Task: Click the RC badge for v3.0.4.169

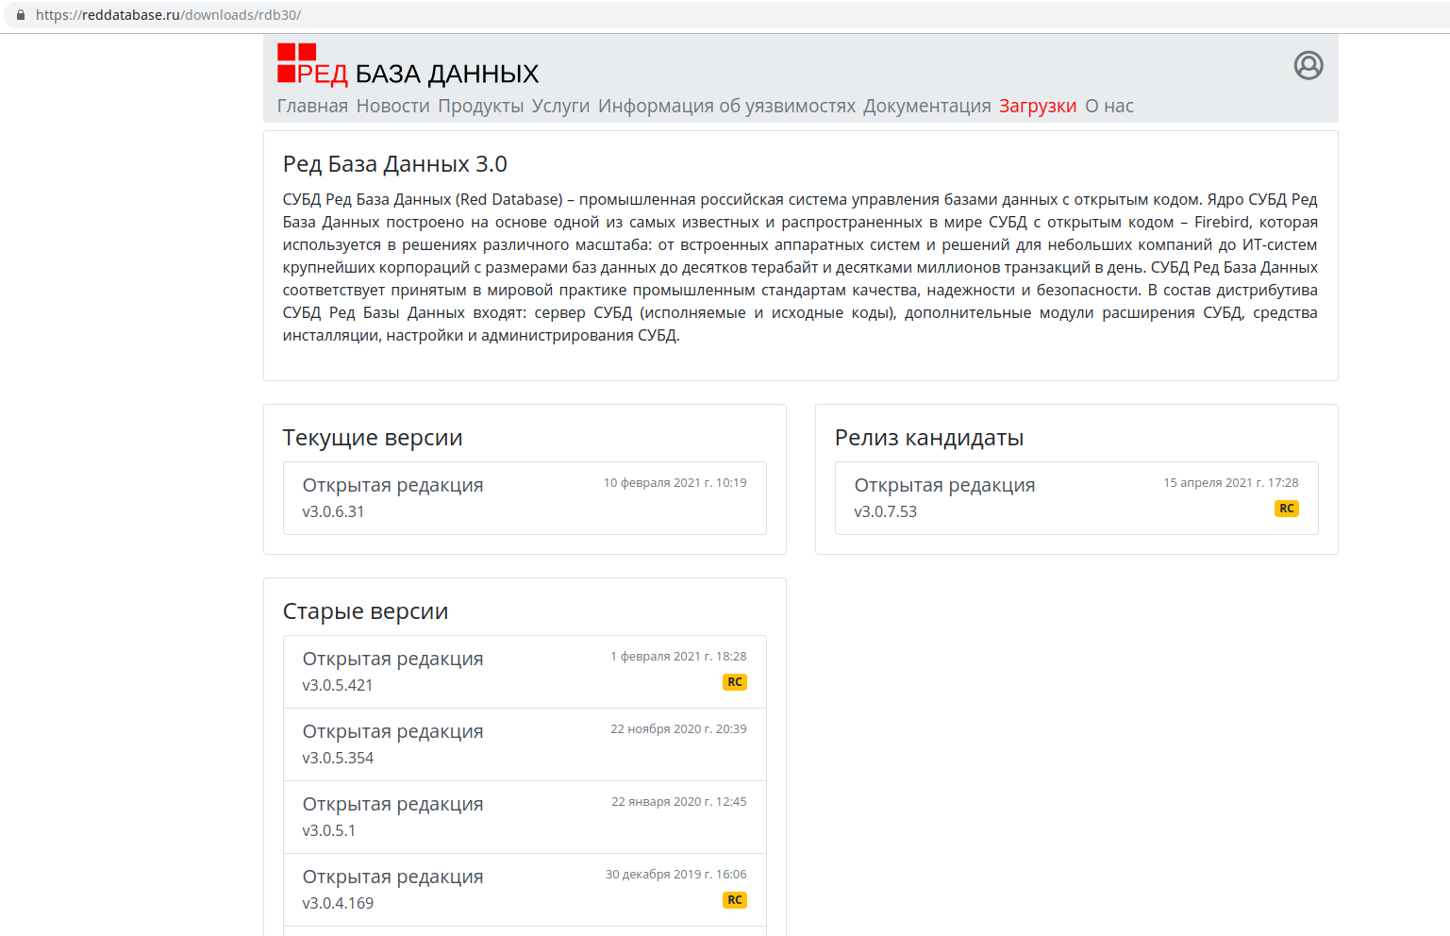Action: click(x=735, y=900)
